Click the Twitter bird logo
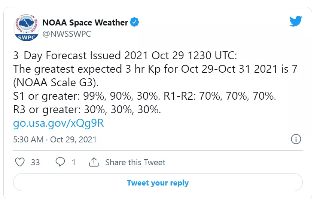This screenshot has height=199, width=314. coord(295,21)
